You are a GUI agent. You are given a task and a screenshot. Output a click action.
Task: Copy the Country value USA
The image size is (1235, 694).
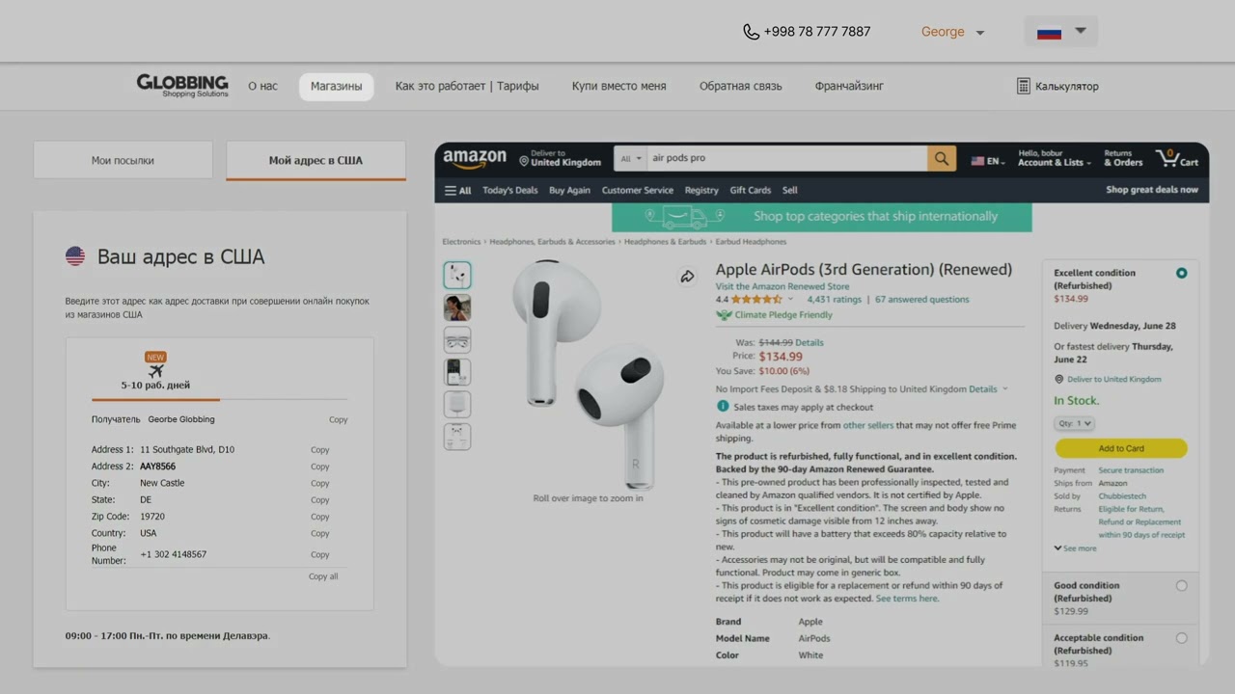320,534
